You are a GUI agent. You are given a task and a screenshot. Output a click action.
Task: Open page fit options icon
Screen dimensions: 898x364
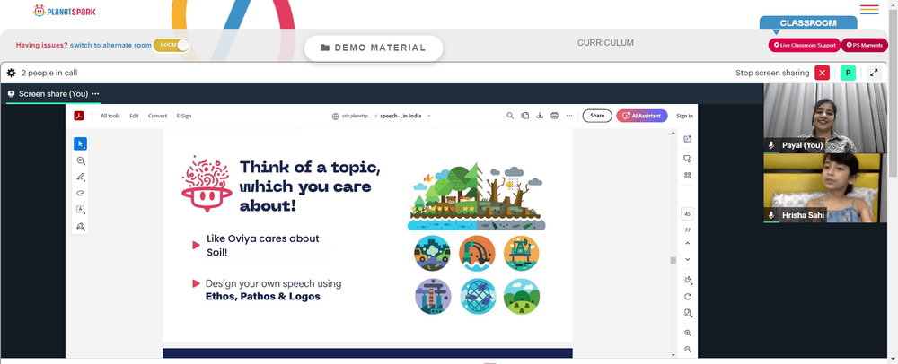687,313
